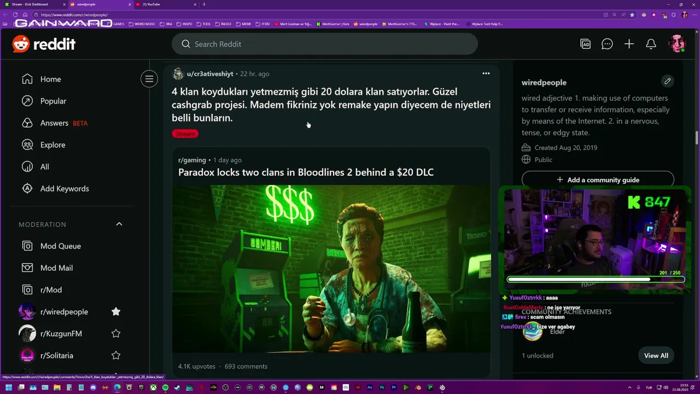This screenshot has height=394, width=700.
Task: Open Spotify from taskbar
Action: coord(165,387)
